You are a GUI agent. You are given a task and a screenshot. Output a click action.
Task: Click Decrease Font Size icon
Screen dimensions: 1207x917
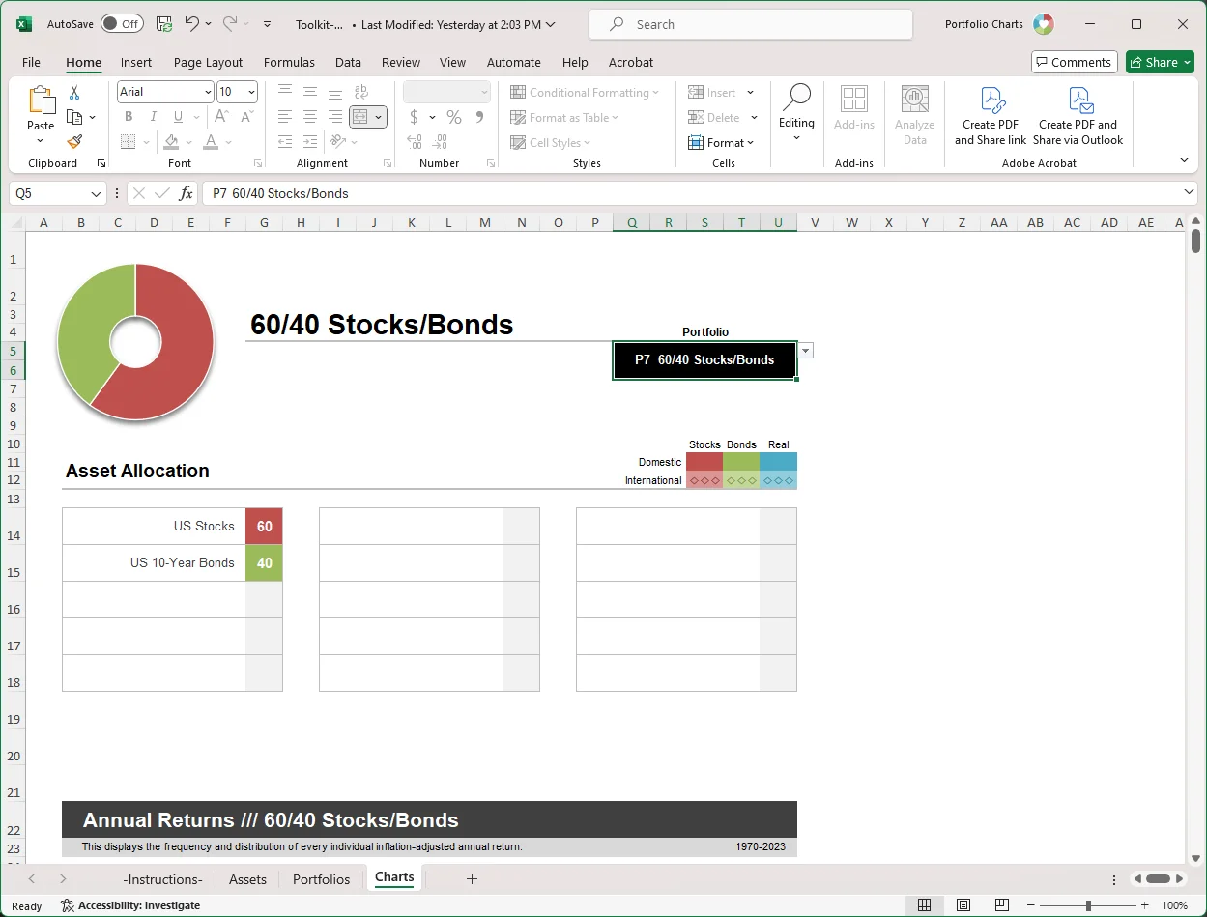tap(245, 117)
